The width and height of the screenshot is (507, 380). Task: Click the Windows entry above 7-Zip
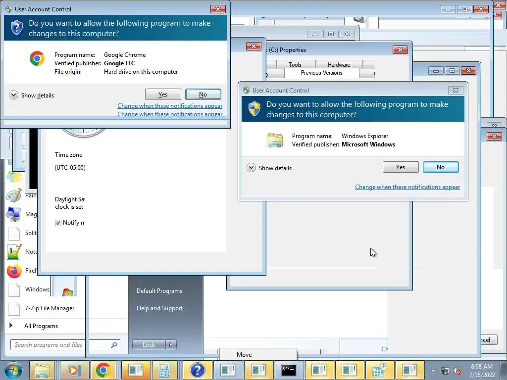pos(29,289)
